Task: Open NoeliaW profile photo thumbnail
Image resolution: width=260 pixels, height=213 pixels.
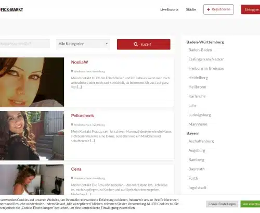Action: point(32,82)
